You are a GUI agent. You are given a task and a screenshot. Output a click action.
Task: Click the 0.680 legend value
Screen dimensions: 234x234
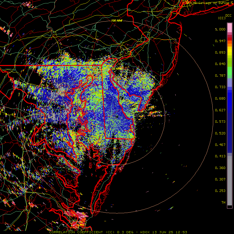click(x=220, y=99)
